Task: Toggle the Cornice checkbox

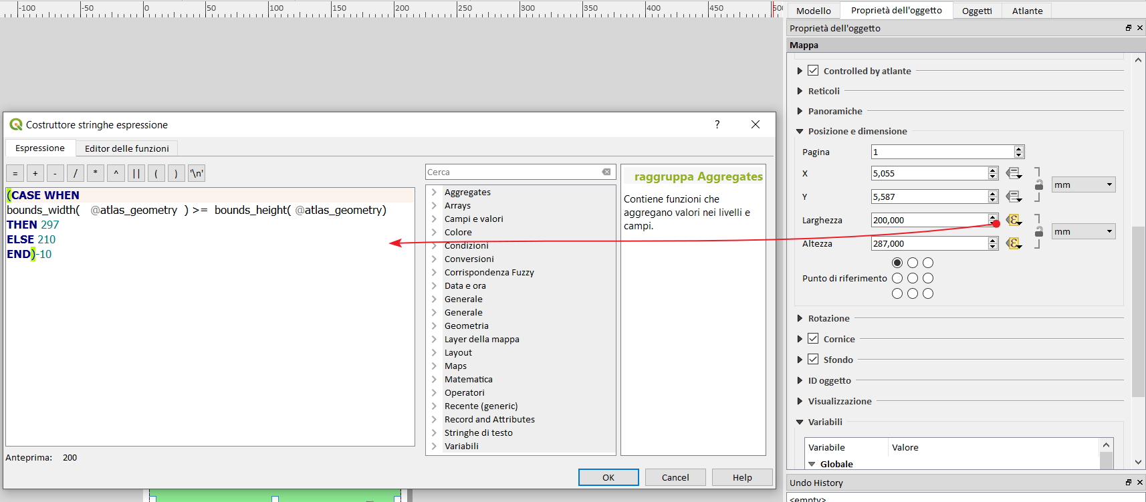Action: tap(813, 339)
